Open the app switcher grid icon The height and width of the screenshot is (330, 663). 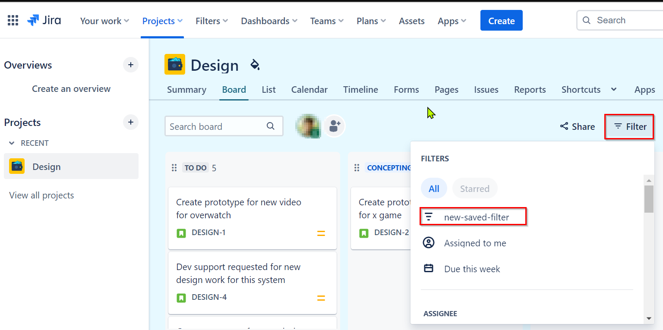tap(13, 21)
